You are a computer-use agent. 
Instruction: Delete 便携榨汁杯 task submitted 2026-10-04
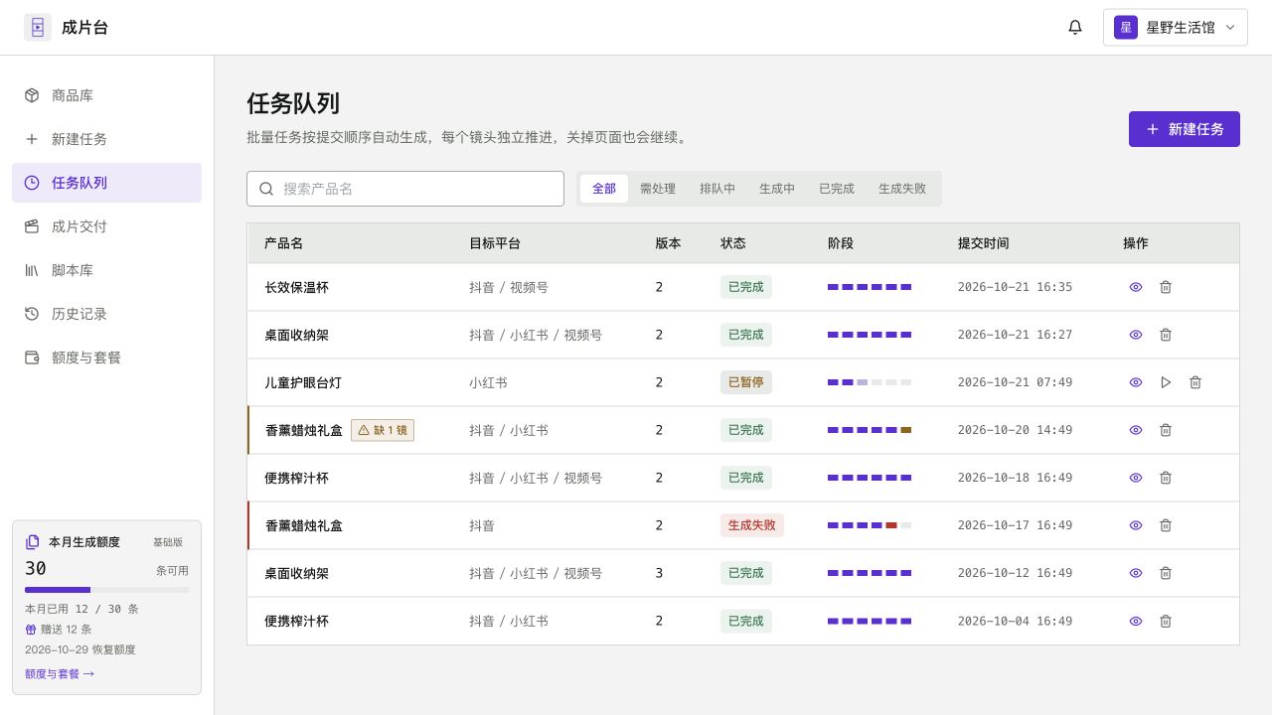(x=1166, y=621)
